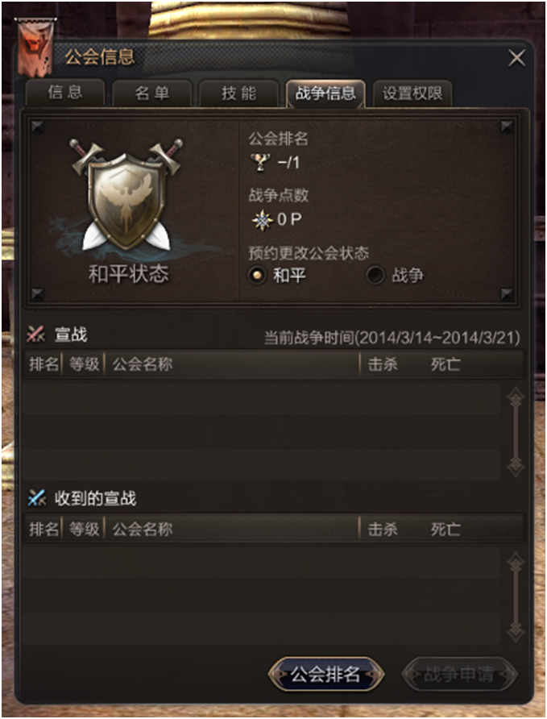The image size is (547, 719).
Task: Switch to the 名单 tab
Action: coord(152,93)
